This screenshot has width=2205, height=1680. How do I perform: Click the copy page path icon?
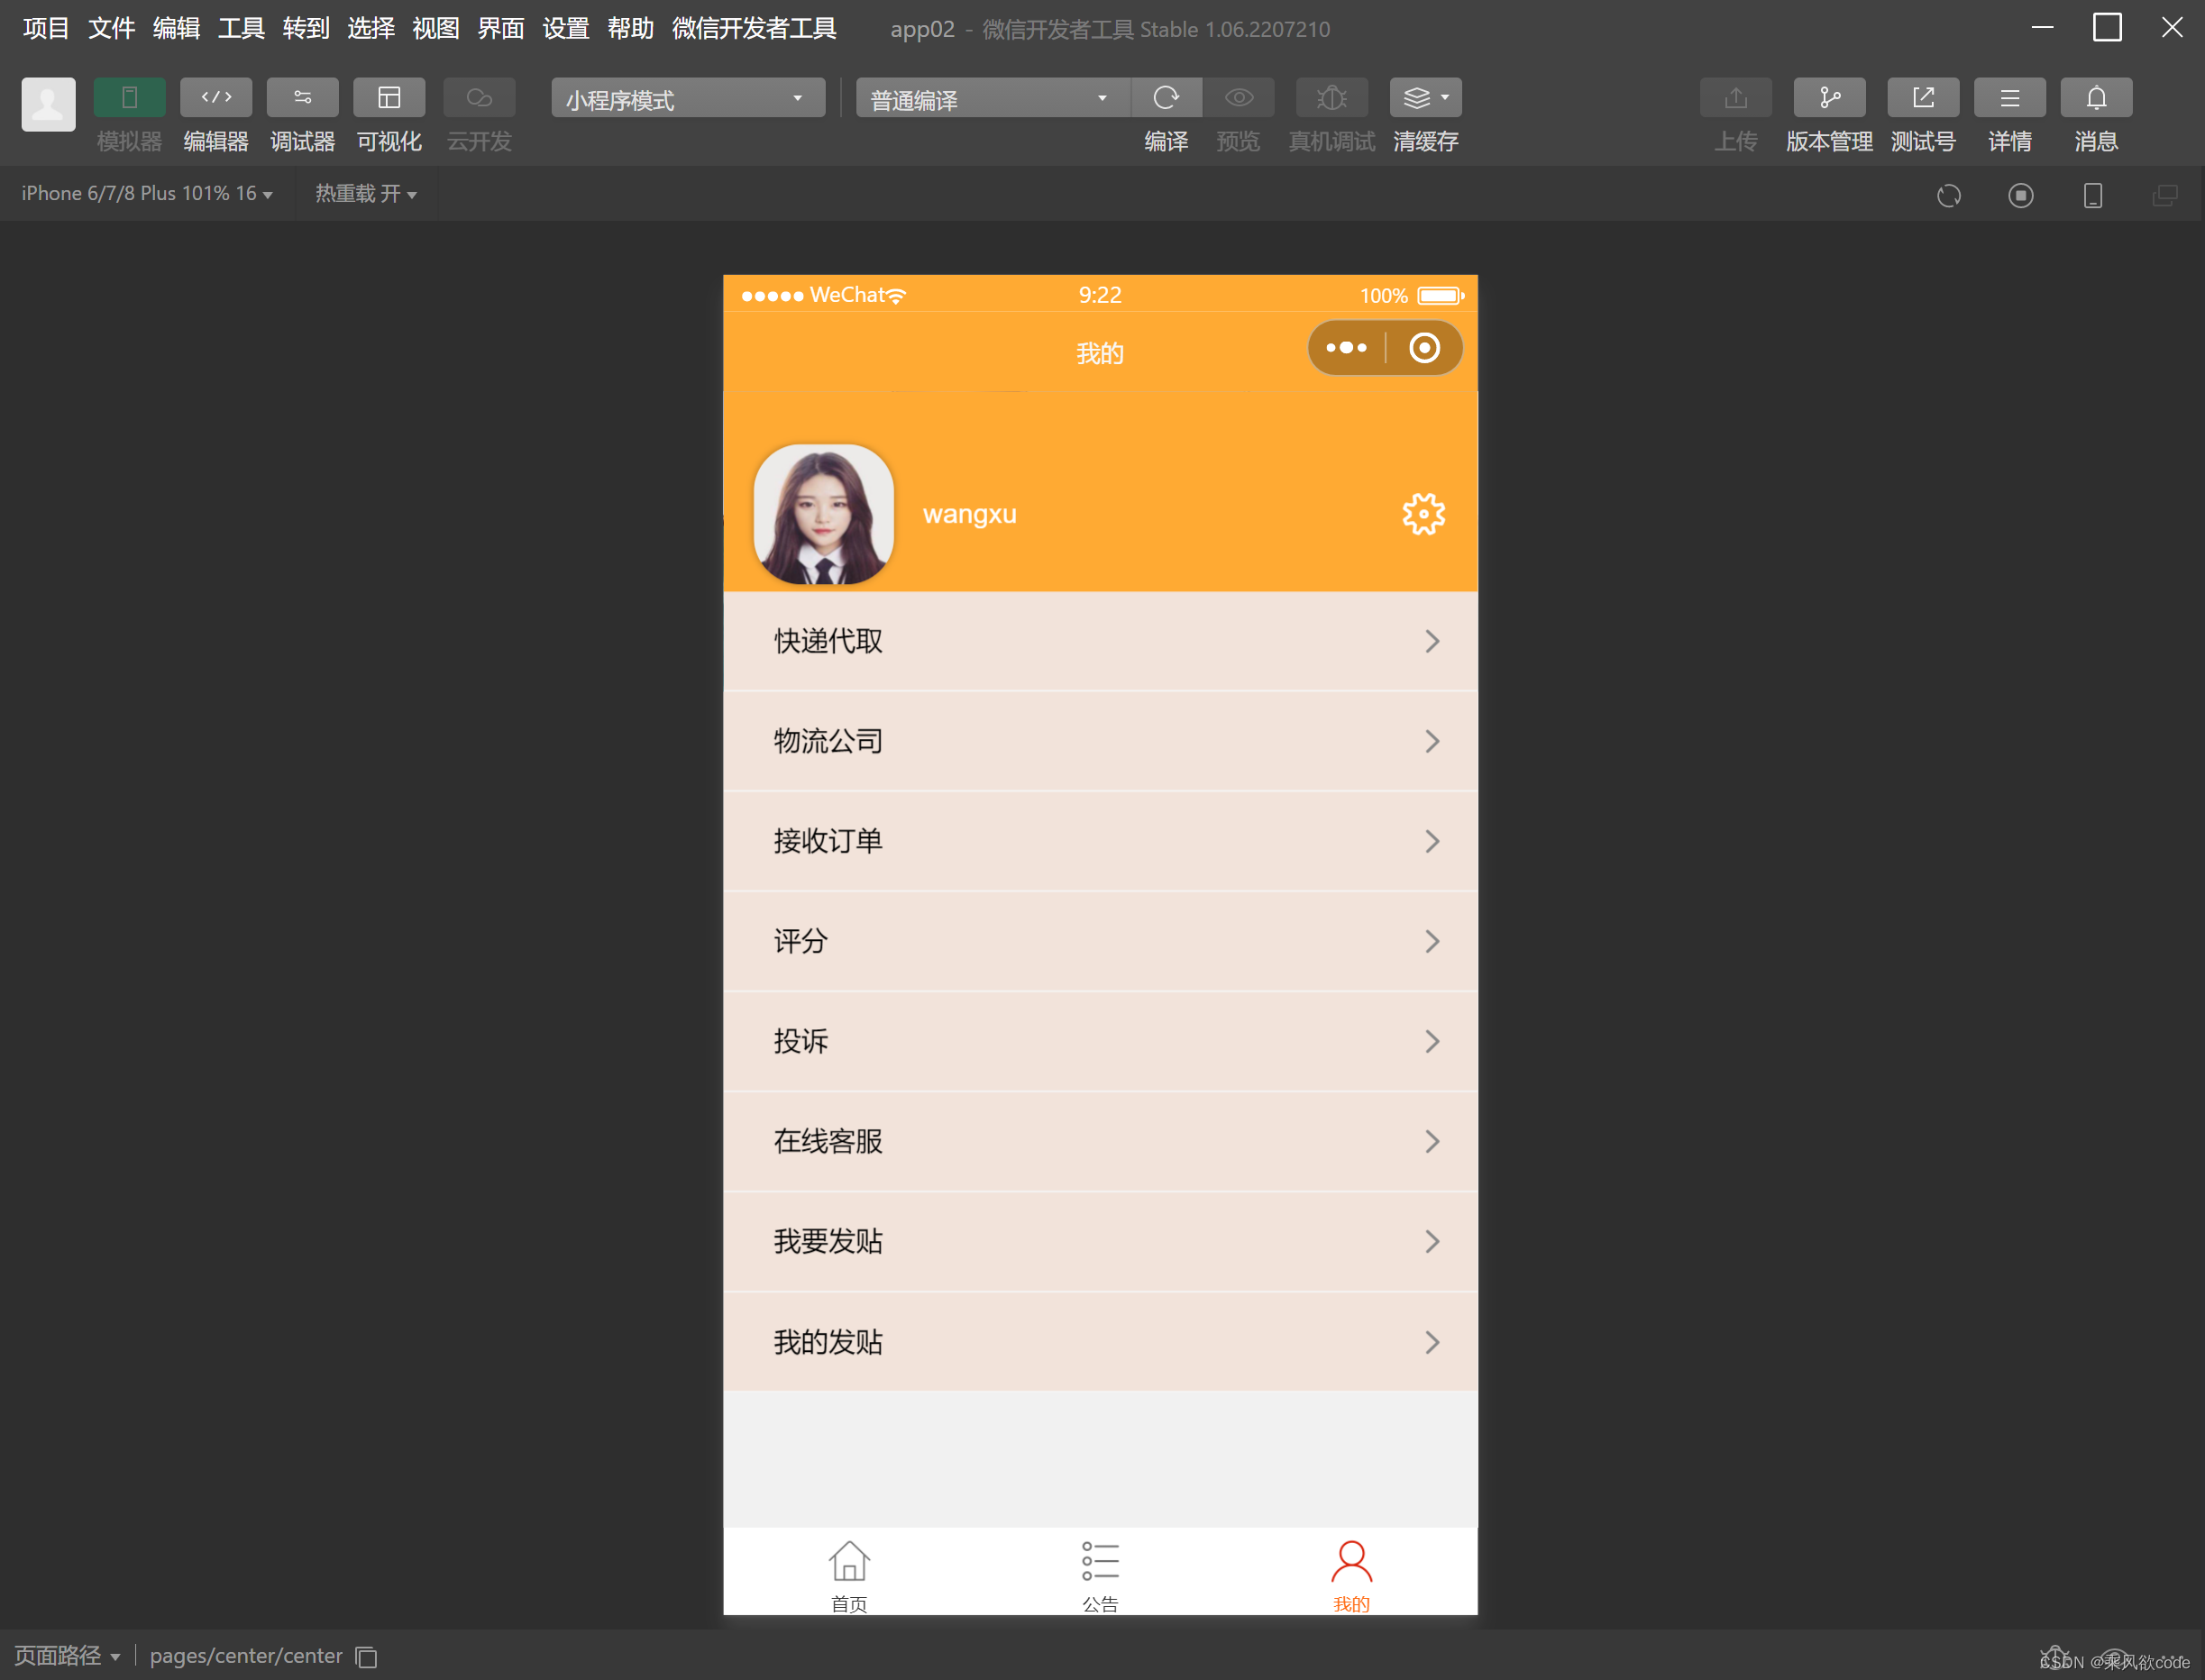coord(366,1657)
